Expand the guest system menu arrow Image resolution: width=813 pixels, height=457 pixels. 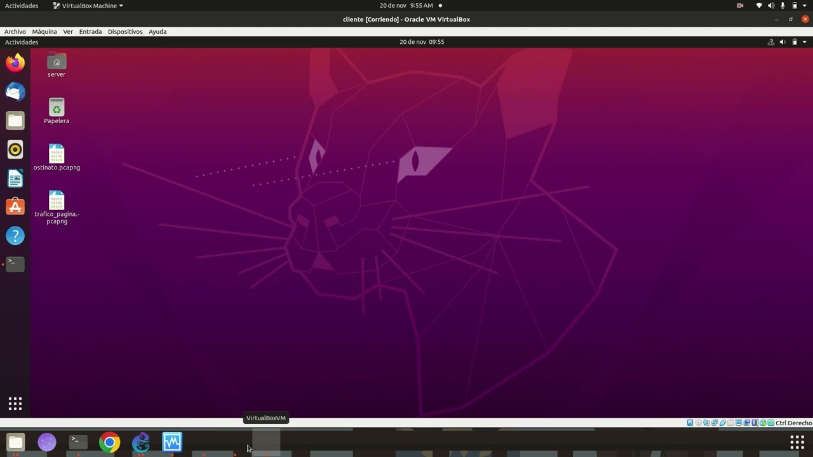tap(805, 42)
